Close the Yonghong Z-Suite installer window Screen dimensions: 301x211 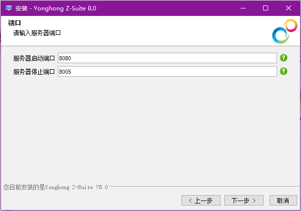pyautogui.click(x=289, y=8)
